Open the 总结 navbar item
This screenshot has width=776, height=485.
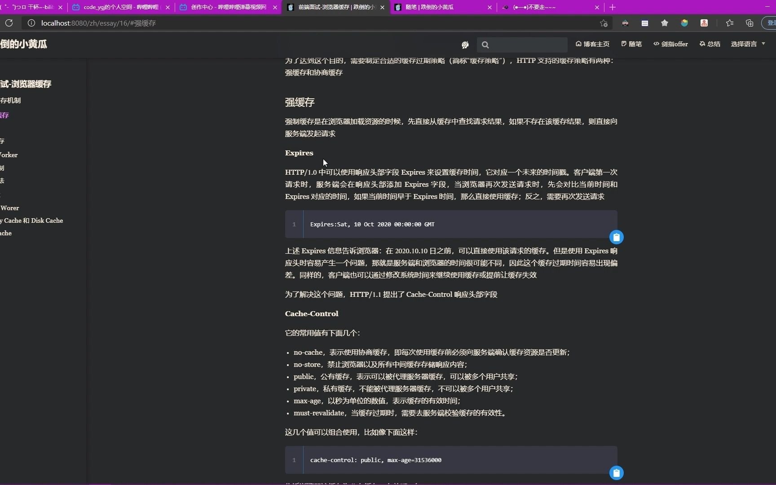[x=710, y=44]
